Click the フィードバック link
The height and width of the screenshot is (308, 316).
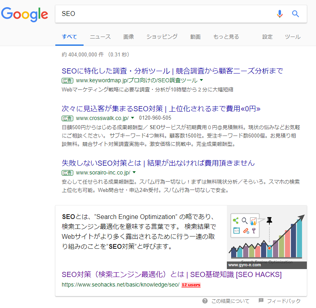tap(284, 301)
